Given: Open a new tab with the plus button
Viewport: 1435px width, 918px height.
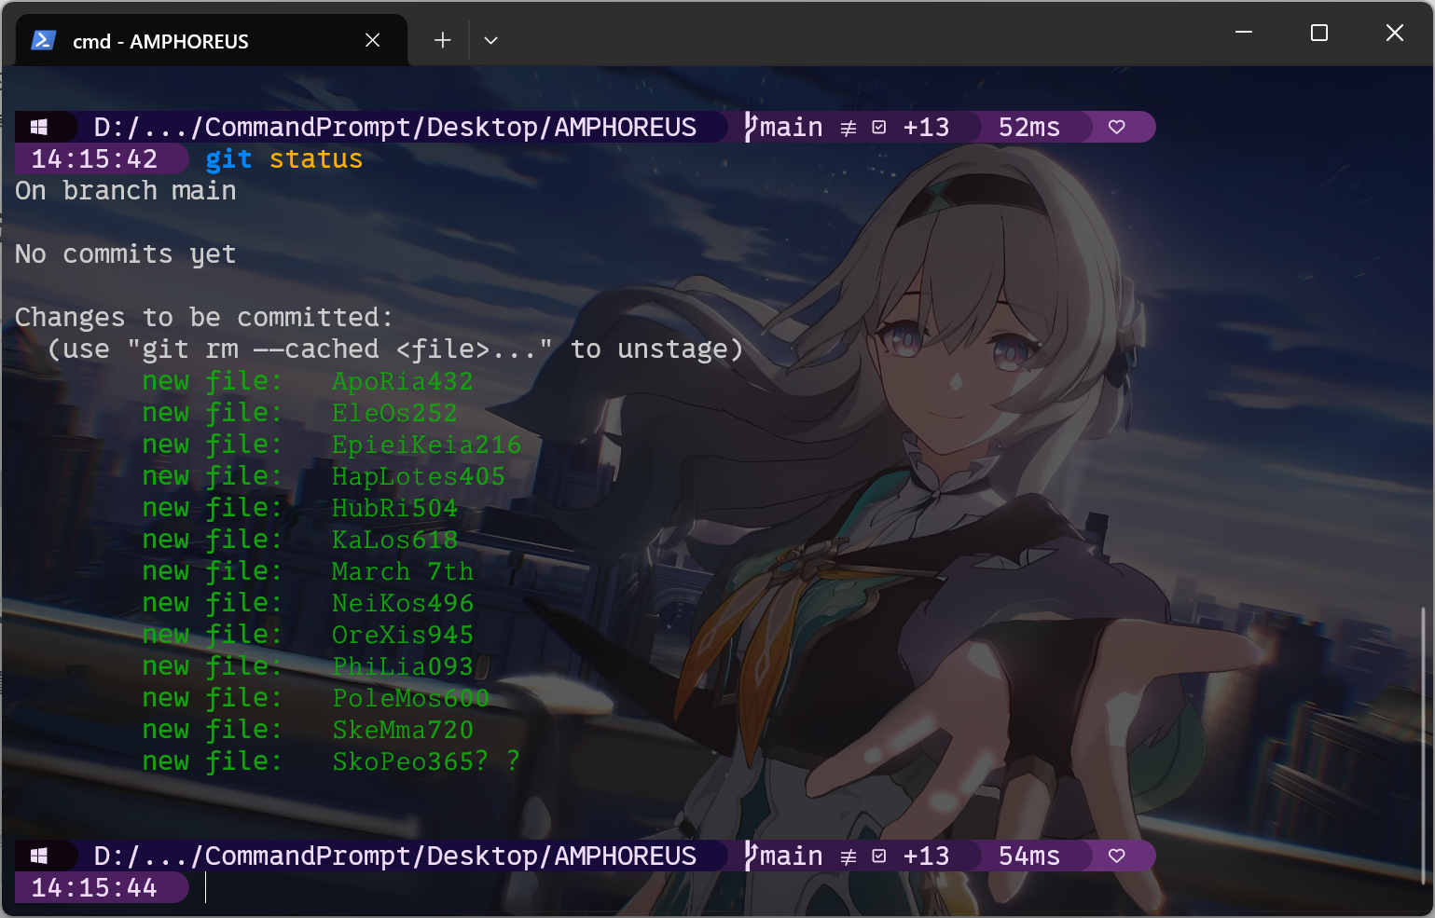Looking at the screenshot, I should [x=441, y=40].
